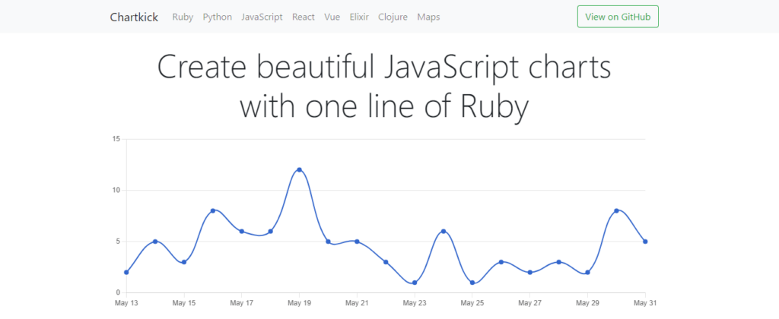Click the chart peak point at May 19

[299, 169]
